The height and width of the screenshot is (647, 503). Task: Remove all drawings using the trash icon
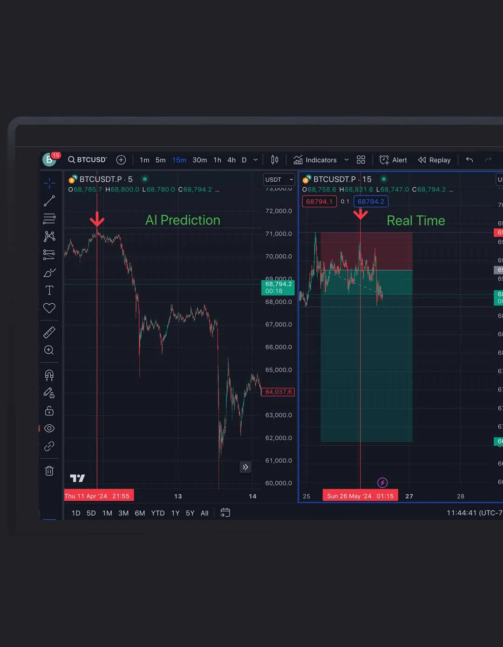(x=49, y=470)
